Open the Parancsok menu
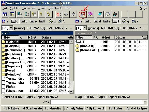Viewport: 149px width, 112px height. (x=29, y=8)
